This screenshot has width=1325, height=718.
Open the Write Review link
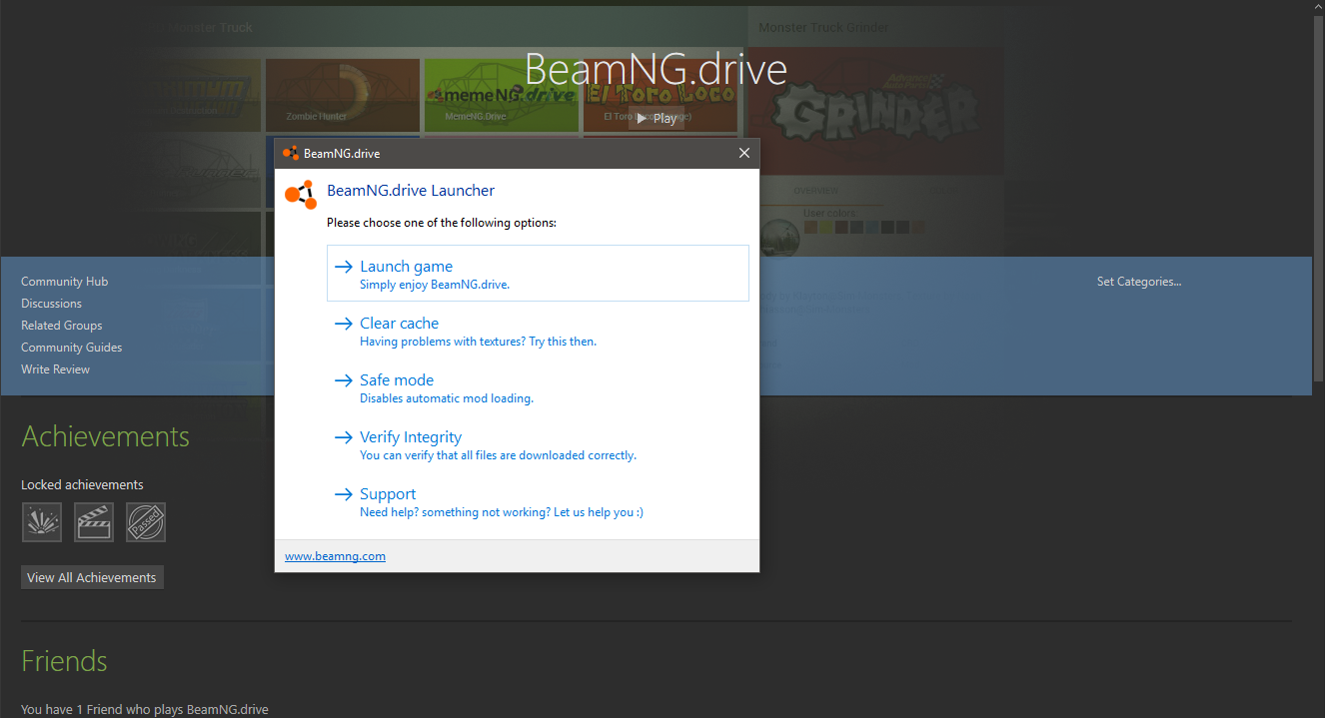(x=55, y=369)
